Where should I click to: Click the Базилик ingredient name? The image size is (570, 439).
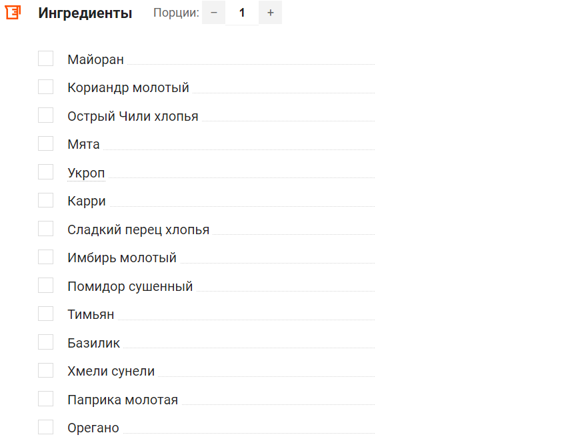[x=94, y=343]
